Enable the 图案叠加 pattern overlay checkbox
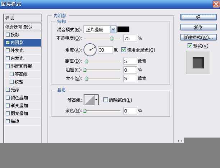This screenshot has width=220, height=168. [8, 113]
